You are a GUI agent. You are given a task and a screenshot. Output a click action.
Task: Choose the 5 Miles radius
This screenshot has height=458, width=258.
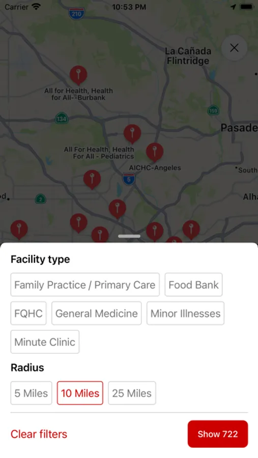[x=31, y=393]
